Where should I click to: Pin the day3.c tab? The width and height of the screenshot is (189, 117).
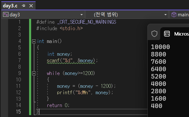click(24, 5)
